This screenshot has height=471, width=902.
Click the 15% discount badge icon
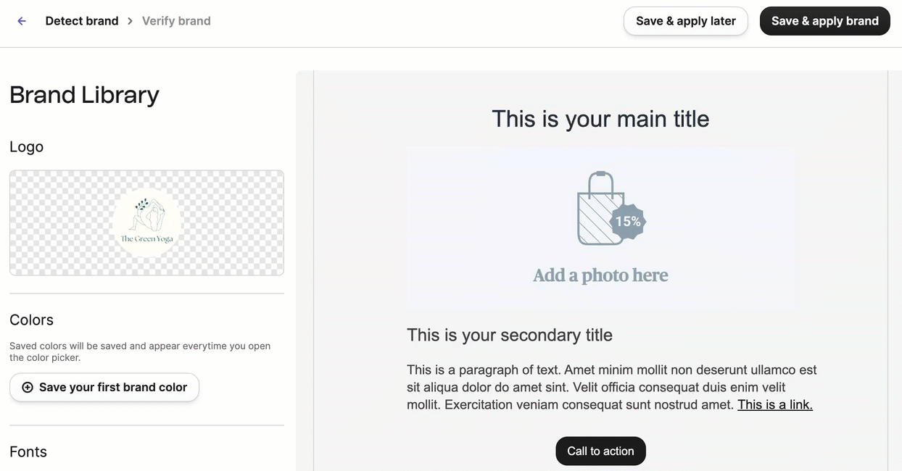(628, 222)
